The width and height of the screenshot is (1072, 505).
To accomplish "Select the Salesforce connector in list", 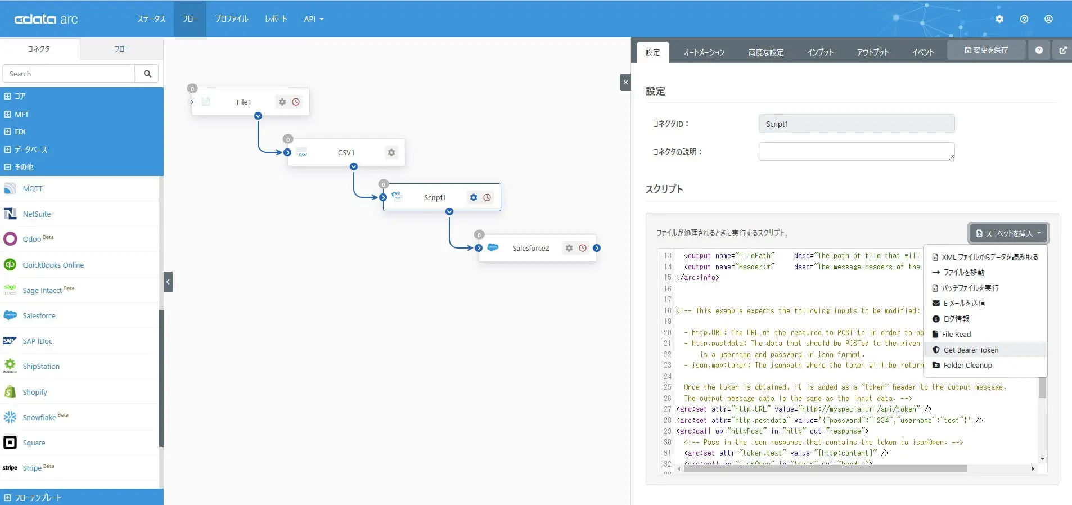I will coord(79,315).
